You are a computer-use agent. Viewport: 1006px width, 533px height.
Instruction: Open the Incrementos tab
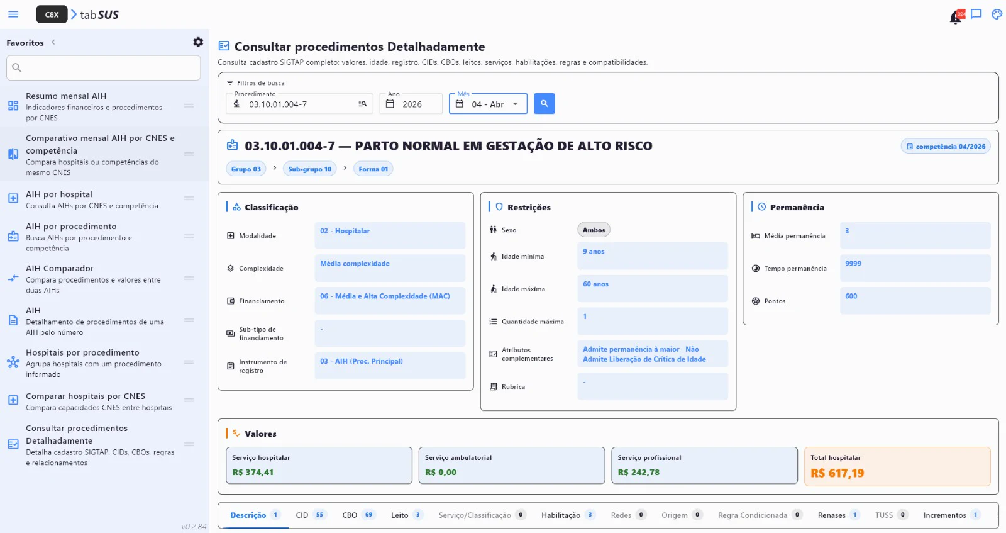coord(951,515)
